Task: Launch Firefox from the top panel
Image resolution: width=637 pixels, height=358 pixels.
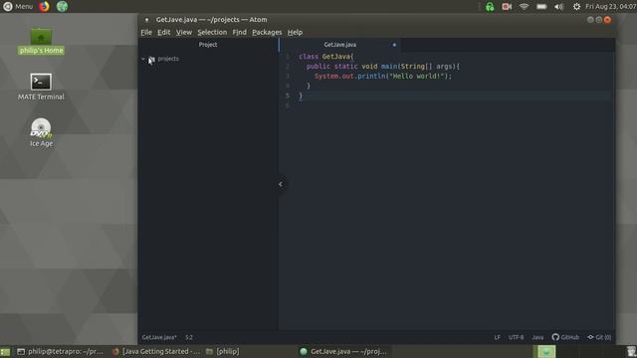Action: tap(44, 7)
